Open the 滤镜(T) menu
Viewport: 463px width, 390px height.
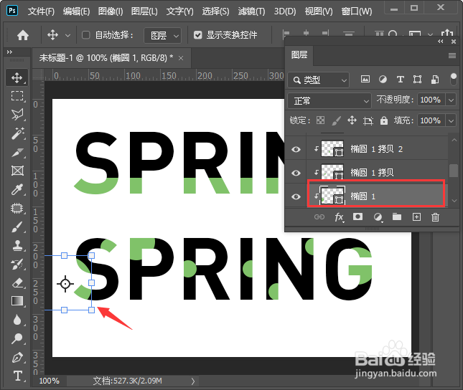[x=251, y=11]
